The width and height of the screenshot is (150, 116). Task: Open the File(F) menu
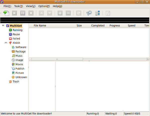(7, 6)
